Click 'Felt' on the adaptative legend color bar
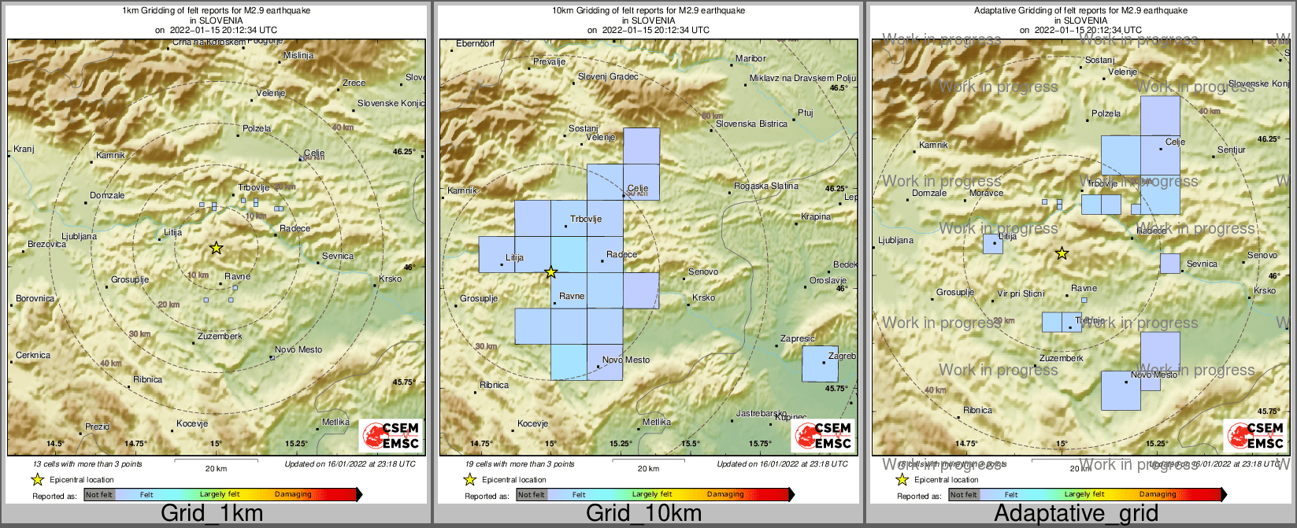This screenshot has width=1297, height=528. tap(1011, 494)
